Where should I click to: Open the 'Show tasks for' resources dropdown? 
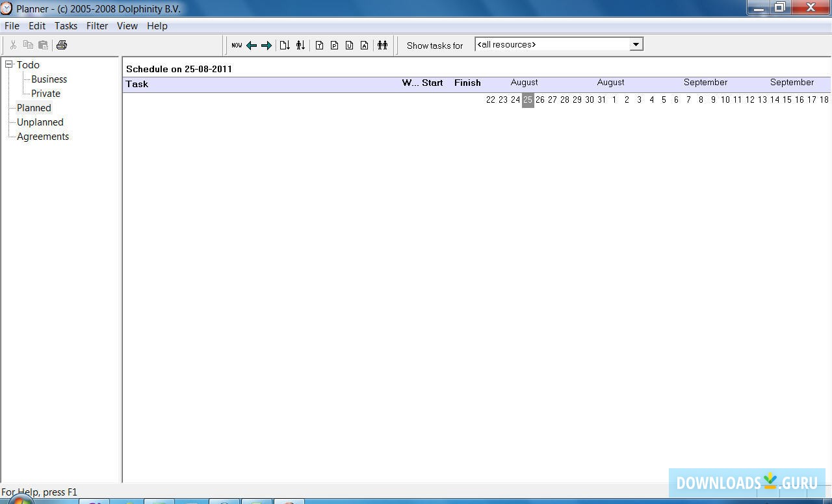(x=636, y=44)
